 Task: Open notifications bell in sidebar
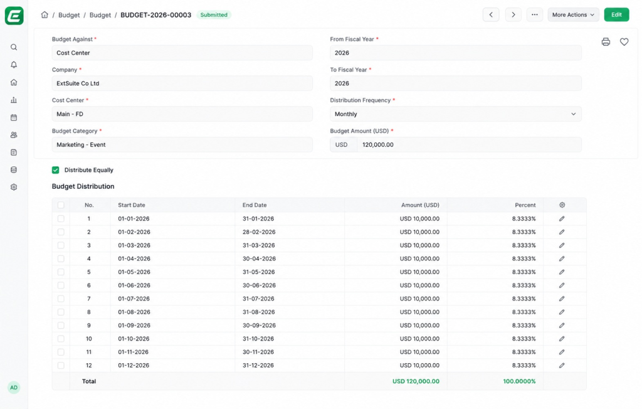click(x=14, y=65)
